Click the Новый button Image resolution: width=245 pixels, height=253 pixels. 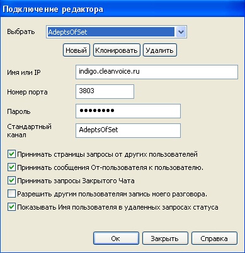pyautogui.click(x=76, y=50)
